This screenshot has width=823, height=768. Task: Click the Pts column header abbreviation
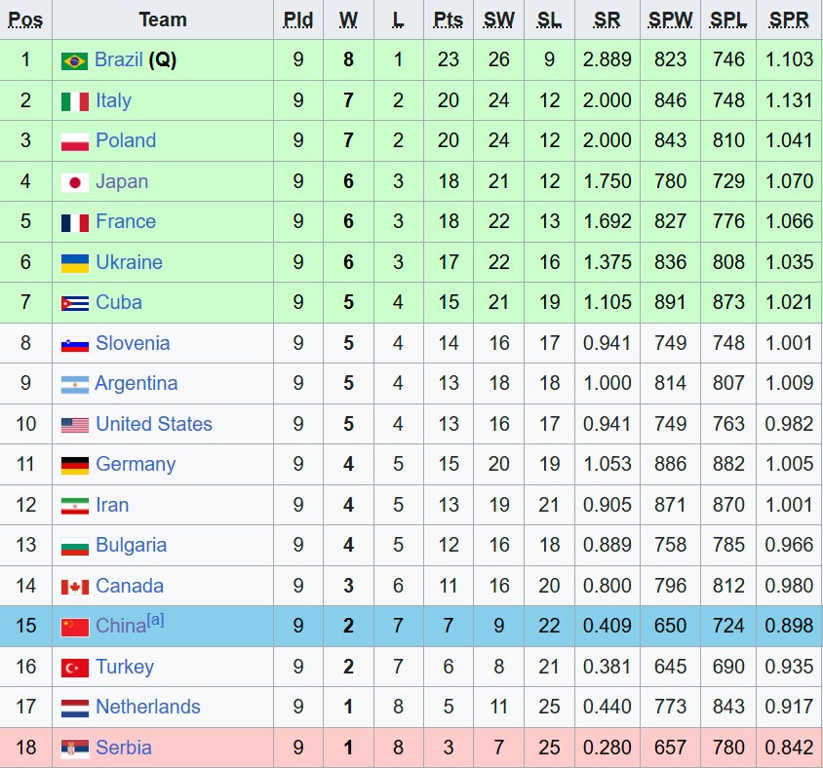click(x=449, y=19)
